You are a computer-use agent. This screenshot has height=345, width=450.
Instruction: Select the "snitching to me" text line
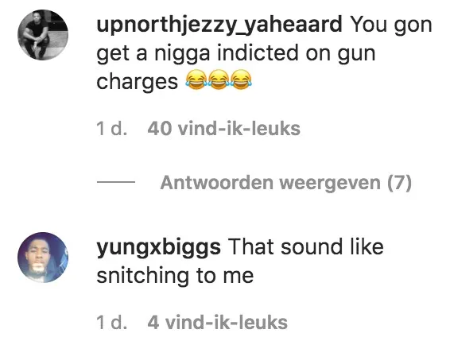click(x=175, y=276)
